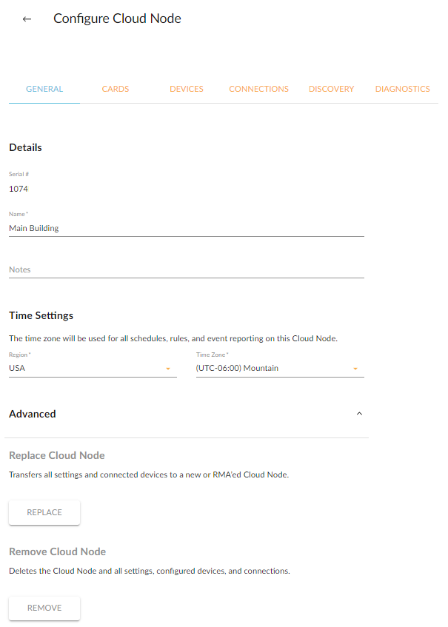Click the Advanced section collapse chevron

[x=359, y=414]
